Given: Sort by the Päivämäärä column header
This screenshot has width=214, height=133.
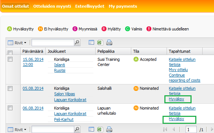Looking at the screenshot, I should pyautogui.click(x=33, y=51).
